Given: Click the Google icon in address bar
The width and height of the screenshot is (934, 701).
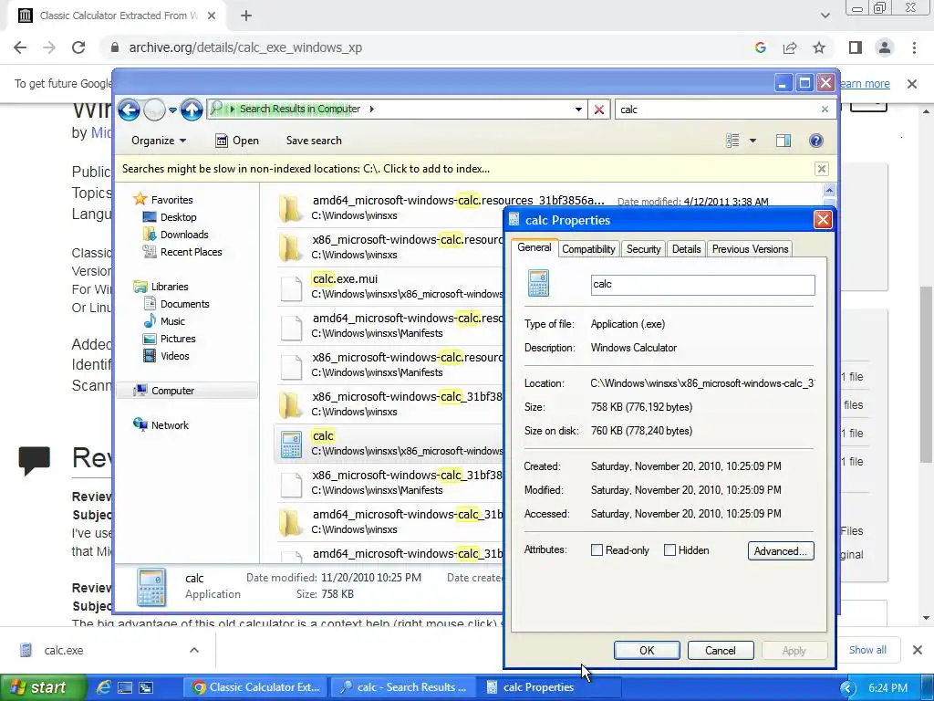Looking at the screenshot, I should tap(761, 47).
